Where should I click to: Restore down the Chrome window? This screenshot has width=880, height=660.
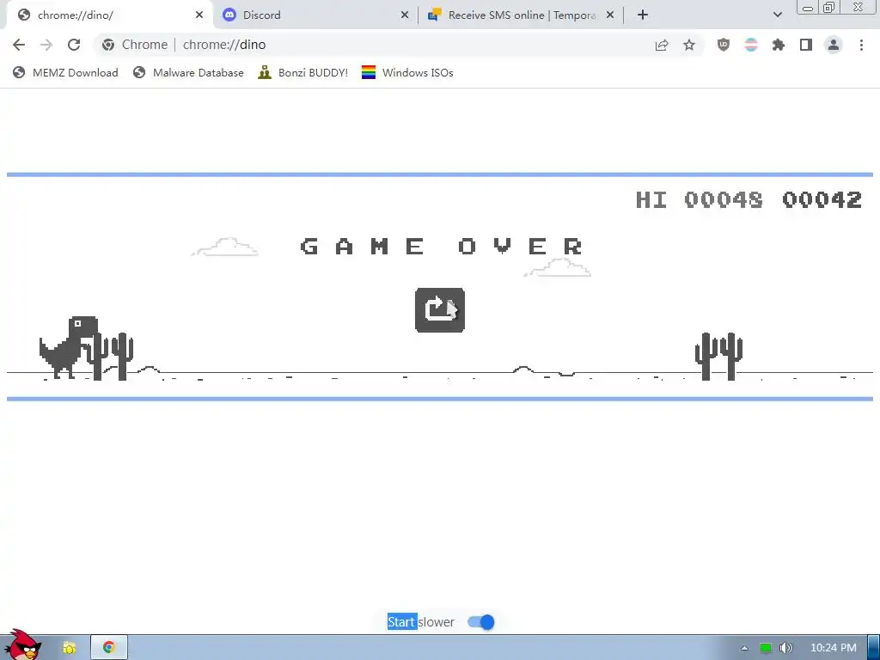[x=829, y=8]
